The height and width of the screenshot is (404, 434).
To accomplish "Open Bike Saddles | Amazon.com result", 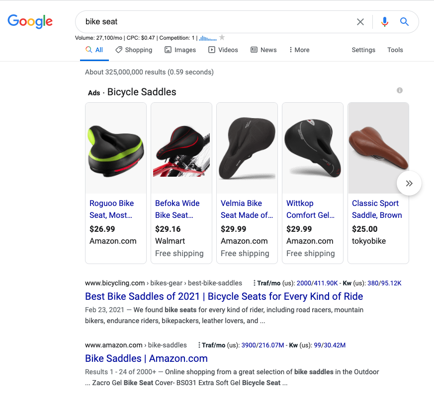I will point(146,358).
